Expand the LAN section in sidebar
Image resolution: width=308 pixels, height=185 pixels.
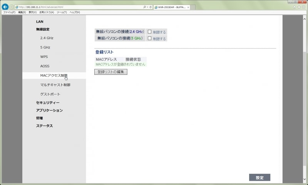pyautogui.click(x=40, y=21)
